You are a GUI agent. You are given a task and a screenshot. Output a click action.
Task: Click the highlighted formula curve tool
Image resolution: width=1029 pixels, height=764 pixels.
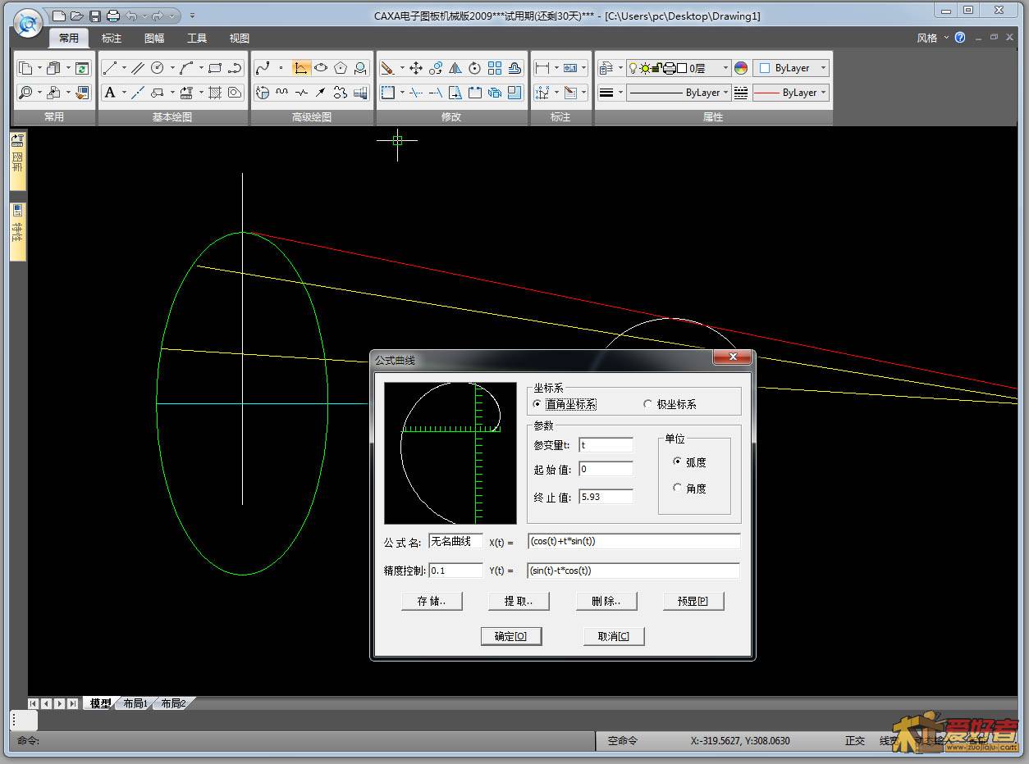(x=301, y=68)
